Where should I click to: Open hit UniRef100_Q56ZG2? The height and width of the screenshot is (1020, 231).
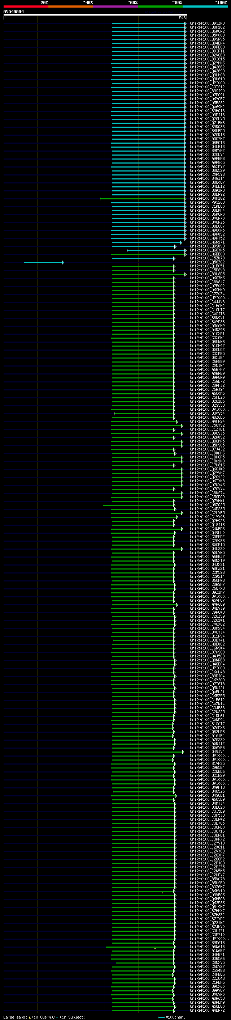207,262
